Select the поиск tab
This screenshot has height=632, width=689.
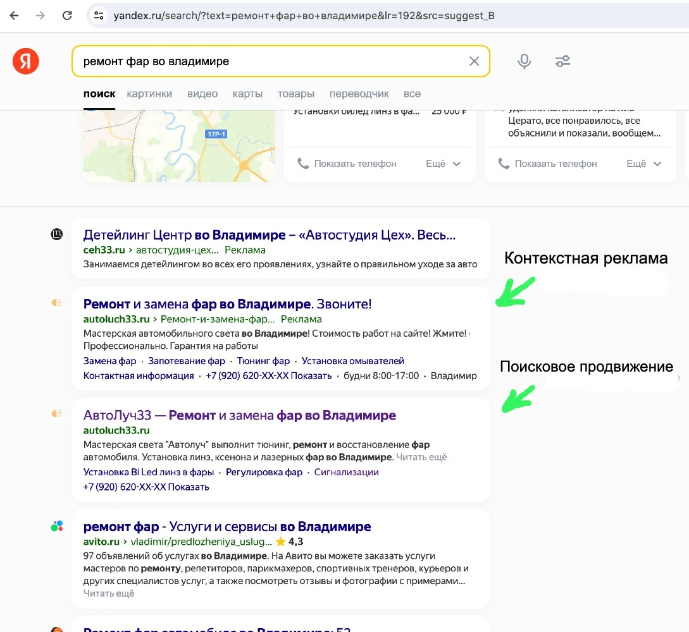[99, 94]
